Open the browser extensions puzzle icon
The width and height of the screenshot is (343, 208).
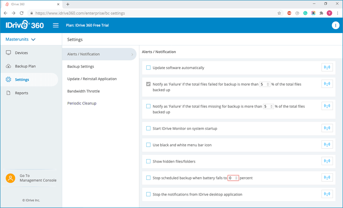point(321,13)
